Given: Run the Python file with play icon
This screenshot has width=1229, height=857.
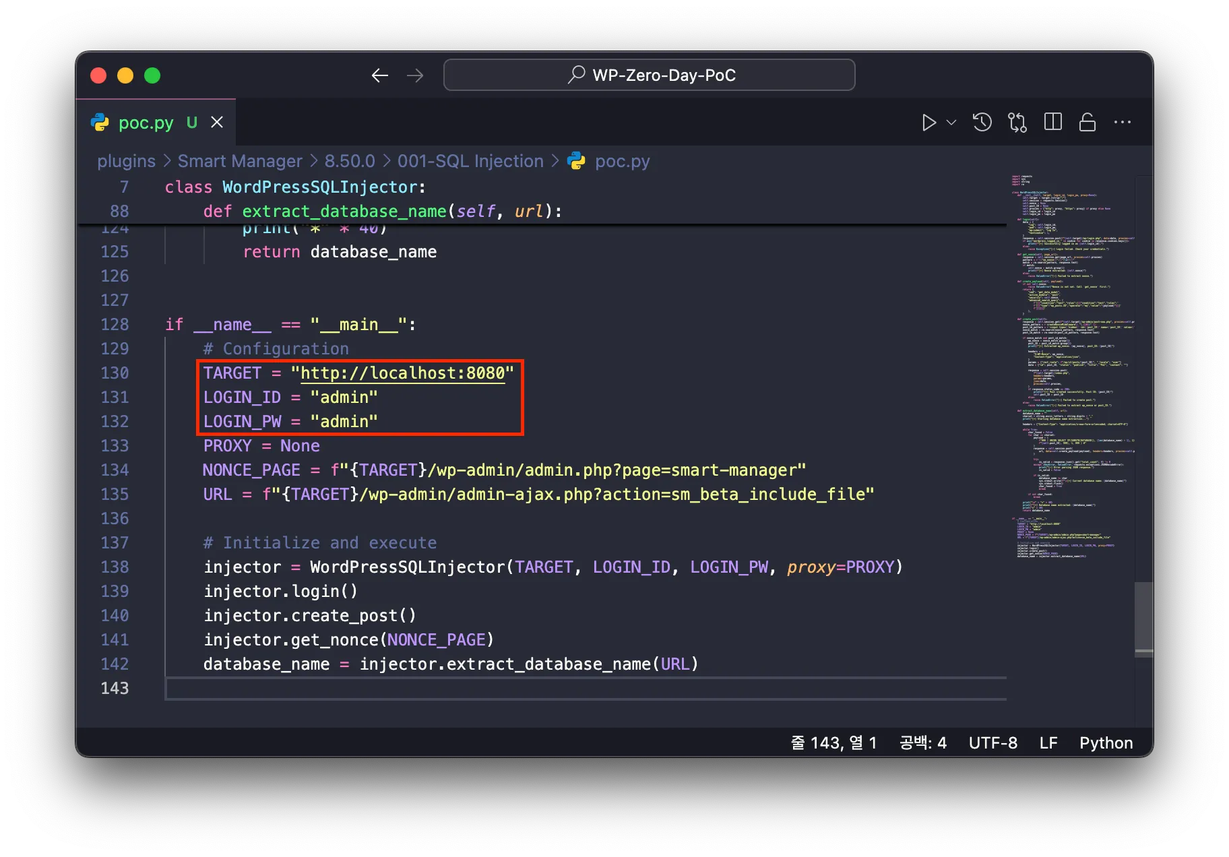Looking at the screenshot, I should pos(928,123).
